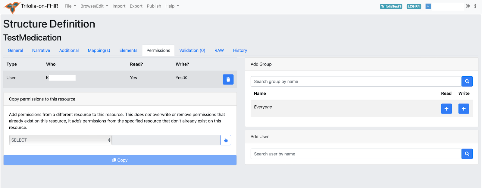The width and height of the screenshot is (482, 188).
Task: Remove write permission using the X icon
Action: [185, 78]
